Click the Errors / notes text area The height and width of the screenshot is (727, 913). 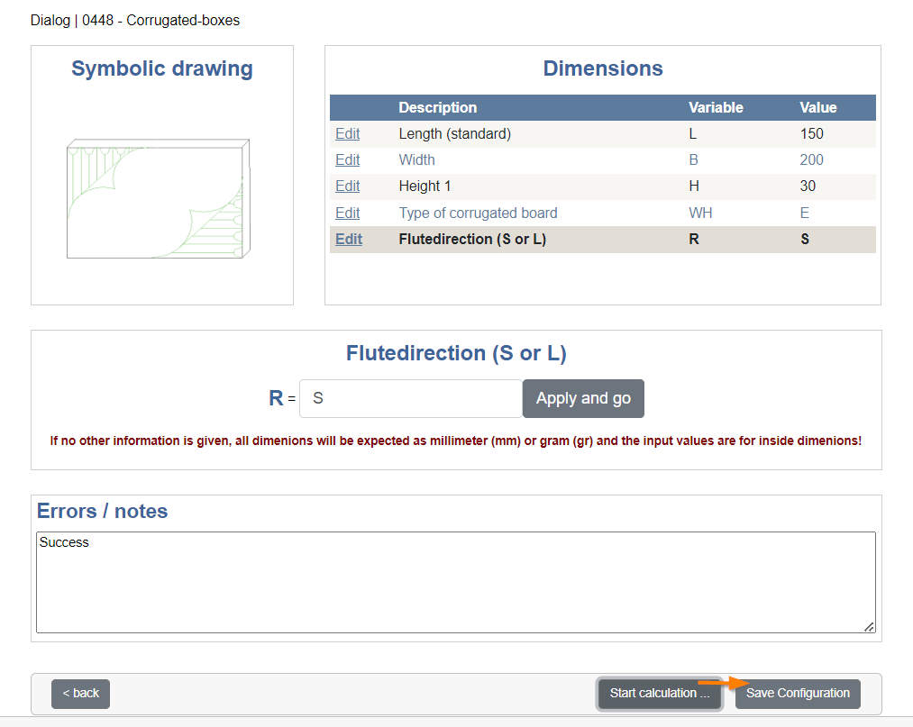pyautogui.click(x=456, y=582)
